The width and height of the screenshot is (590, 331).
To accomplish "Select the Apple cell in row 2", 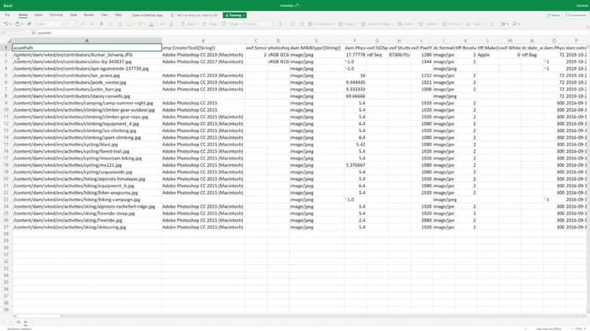I will click(488, 54).
